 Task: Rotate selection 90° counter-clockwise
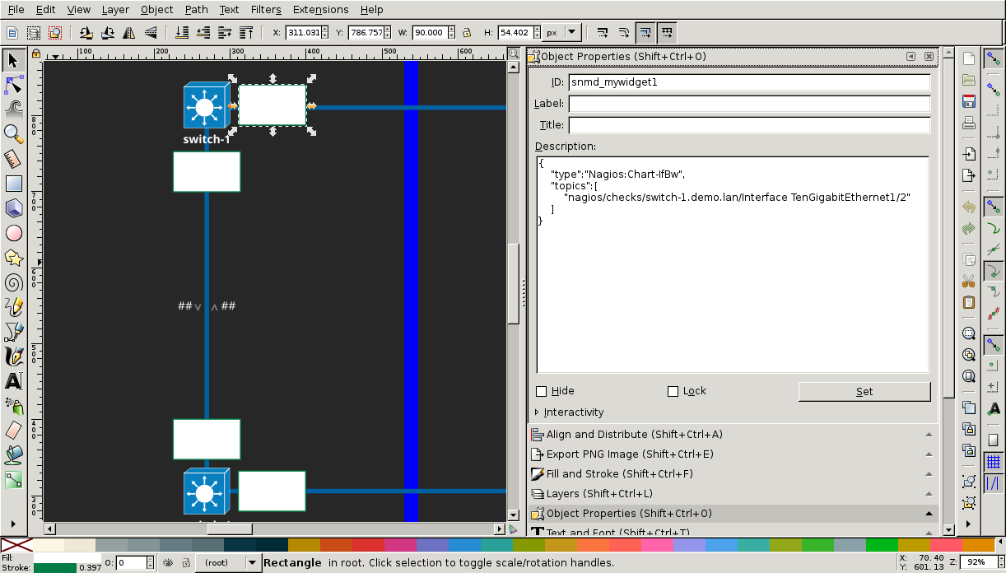[86, 33]
